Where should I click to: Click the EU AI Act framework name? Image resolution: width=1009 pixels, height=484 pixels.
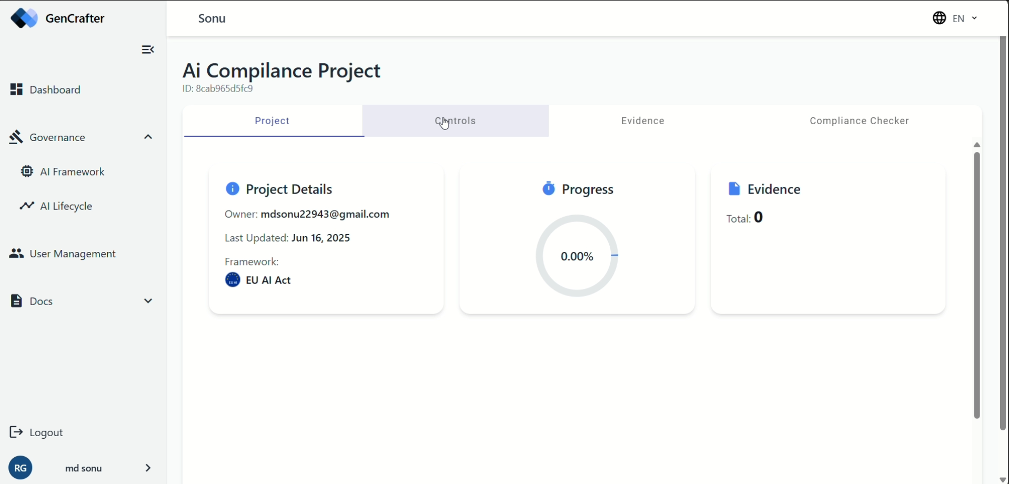click(268, 280)
